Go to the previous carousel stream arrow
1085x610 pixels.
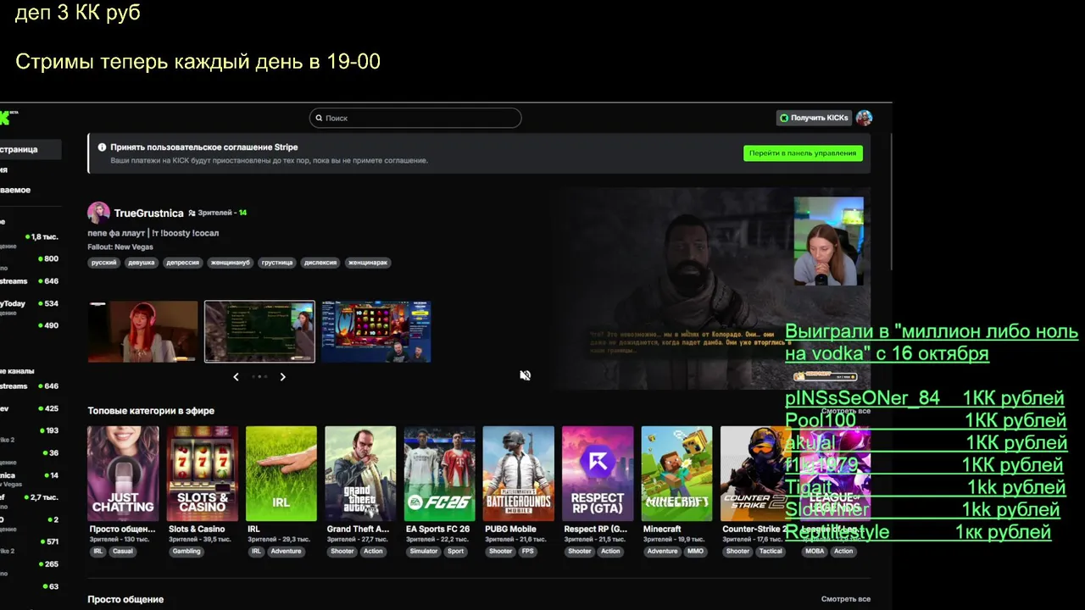coord(236,377)
